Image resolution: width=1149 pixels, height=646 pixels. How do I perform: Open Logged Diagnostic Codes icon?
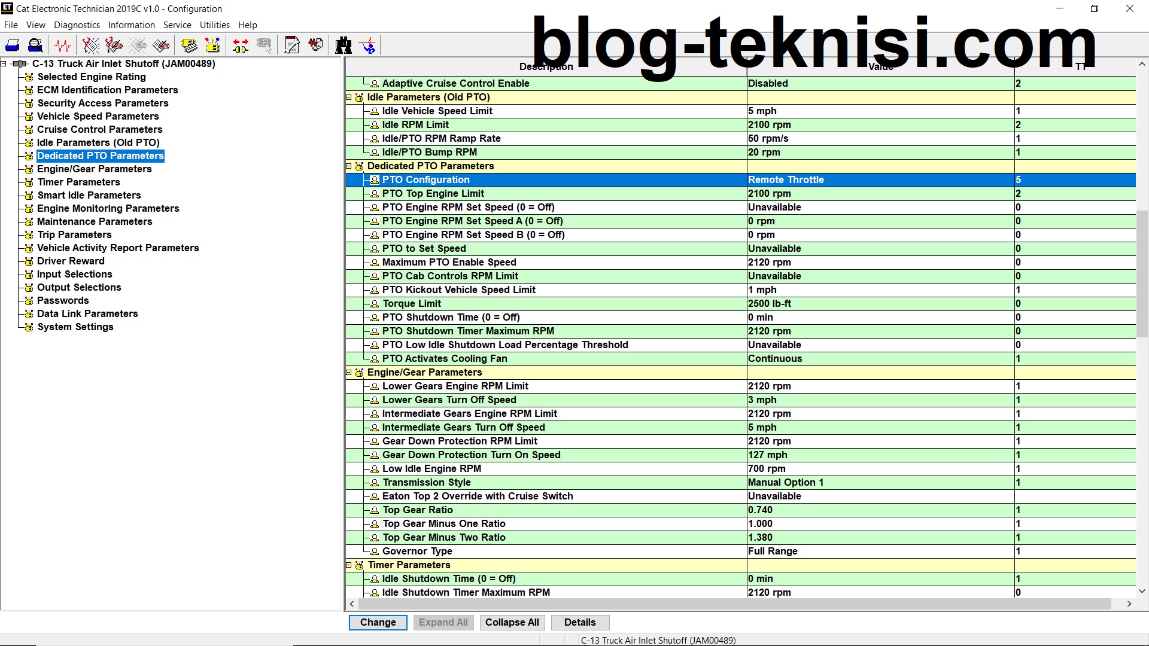coord(114,45)
